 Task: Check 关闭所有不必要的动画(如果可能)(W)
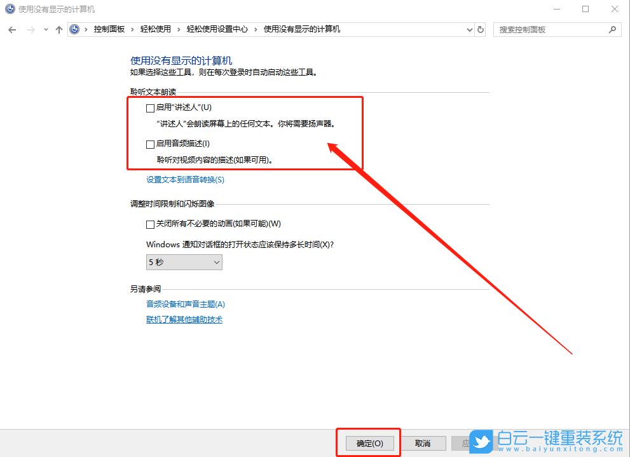pos(150,224)
